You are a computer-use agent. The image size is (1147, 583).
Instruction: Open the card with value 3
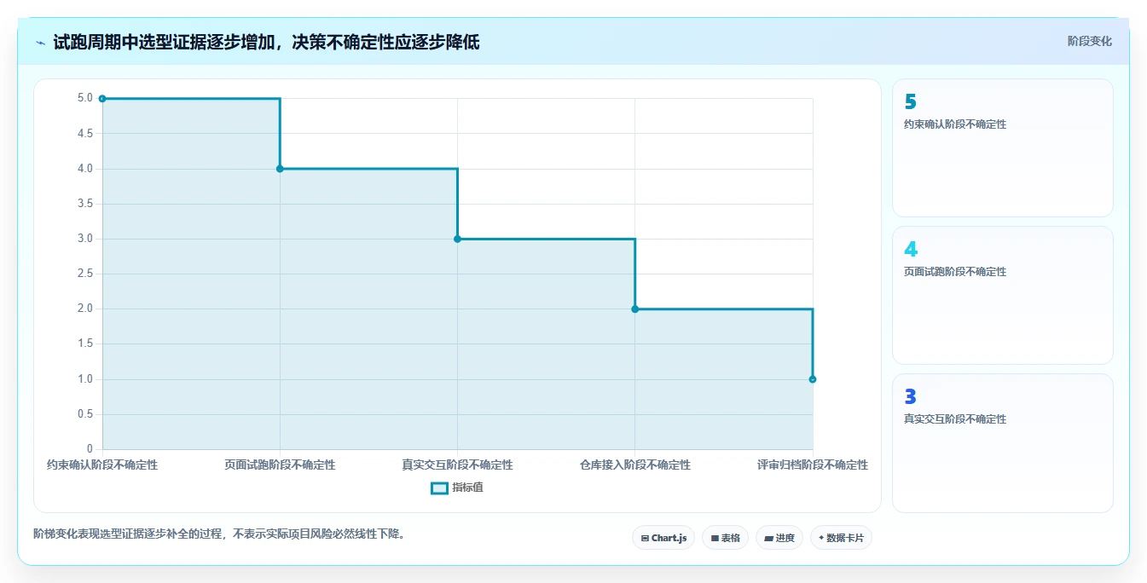click(1003, 443)
